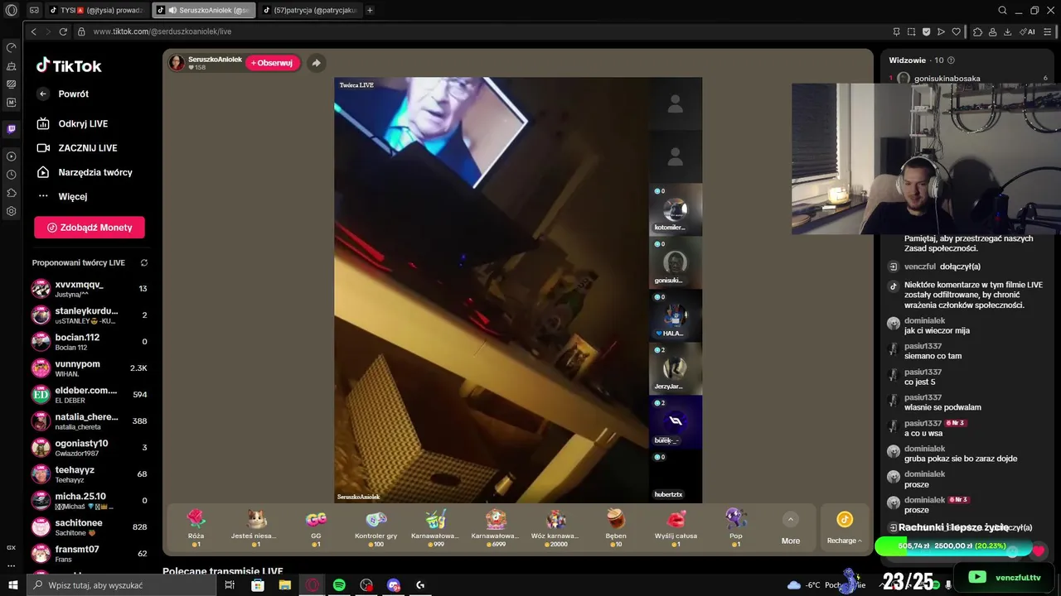The height and width of the screenshot is (596, 1061).
Task: Send the Wyślij całusa gift
Action: point(676,526)
